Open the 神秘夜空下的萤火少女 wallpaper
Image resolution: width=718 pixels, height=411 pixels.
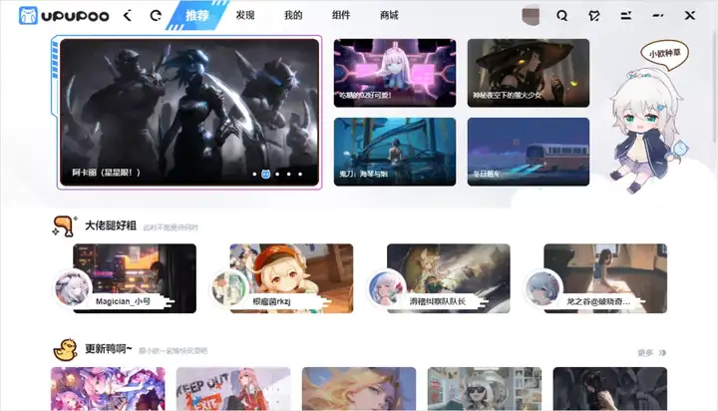click(x=529, y=73)
